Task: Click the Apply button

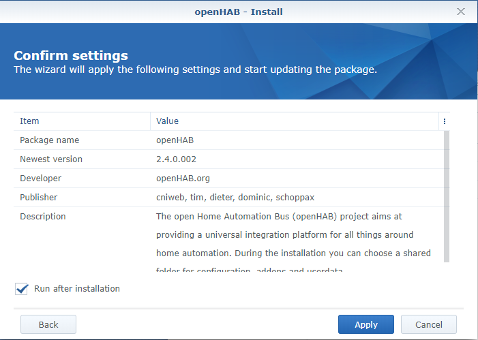Action: tap(365, 324)
